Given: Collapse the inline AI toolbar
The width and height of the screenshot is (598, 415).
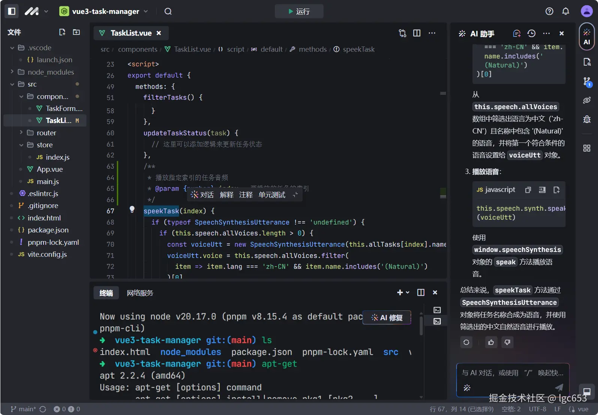Looking at the screenshot, I should click(x=295, y=195).
